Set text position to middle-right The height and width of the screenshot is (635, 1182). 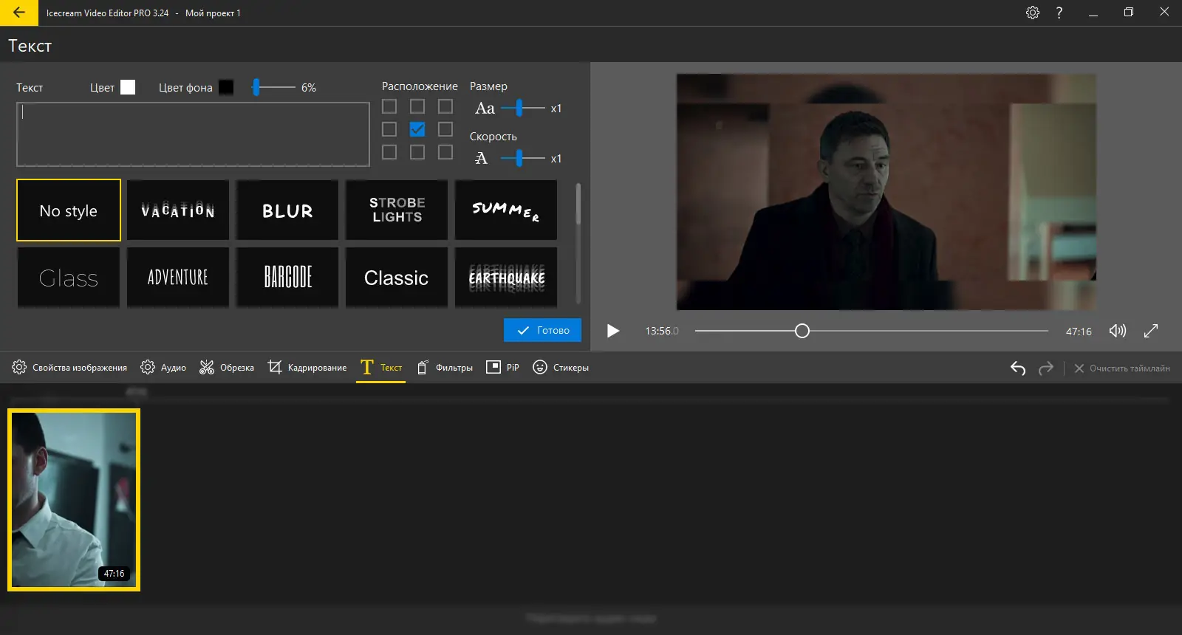tap(445, 129)
